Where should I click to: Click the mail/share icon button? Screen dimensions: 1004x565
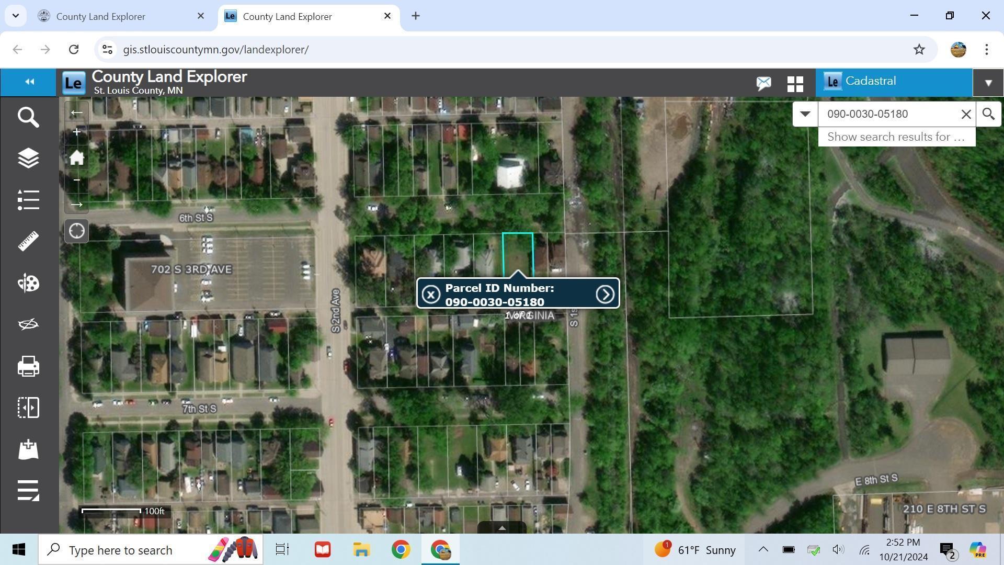click(x=764, y=82)
